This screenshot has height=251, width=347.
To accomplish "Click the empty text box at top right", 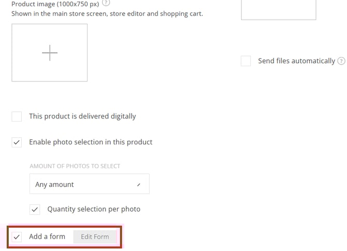I will coord(279,9).
